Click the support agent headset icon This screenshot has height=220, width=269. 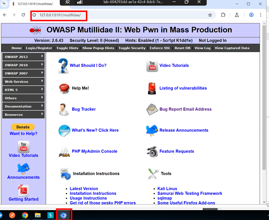(x=63, y=110)
